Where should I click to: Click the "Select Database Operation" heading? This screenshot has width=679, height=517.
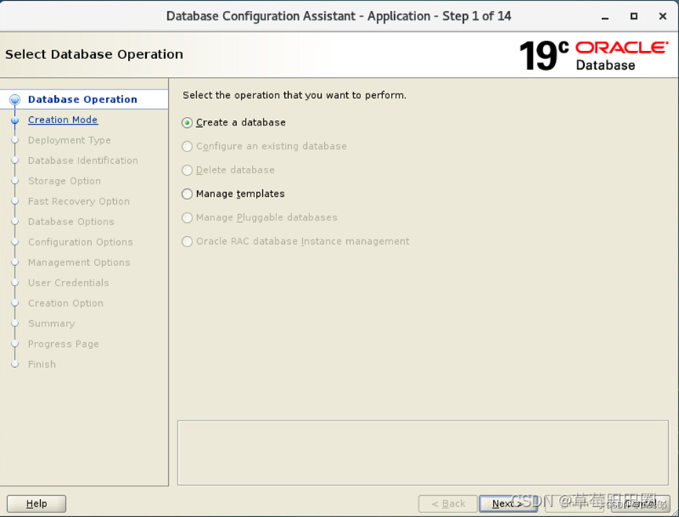94,54
